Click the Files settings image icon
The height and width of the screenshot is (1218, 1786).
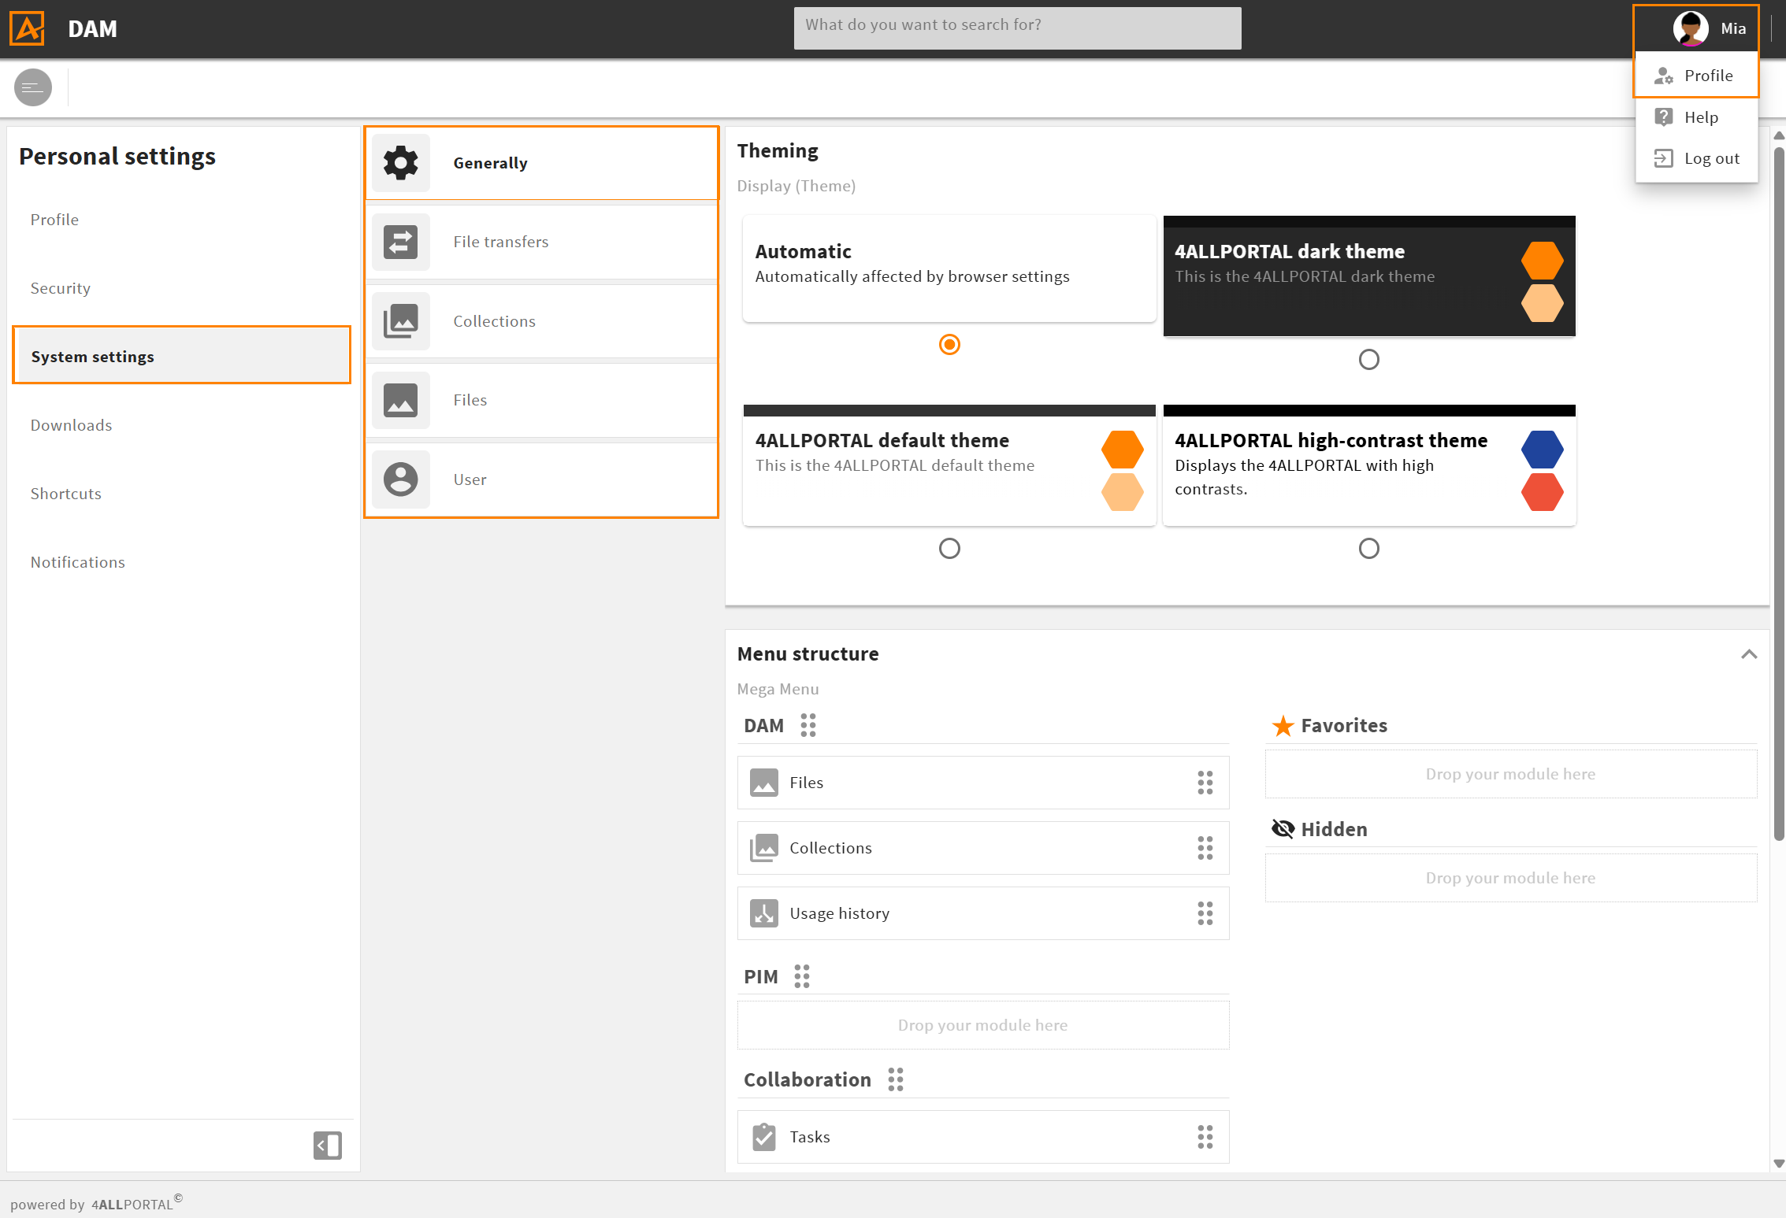(x=401, y=400)
